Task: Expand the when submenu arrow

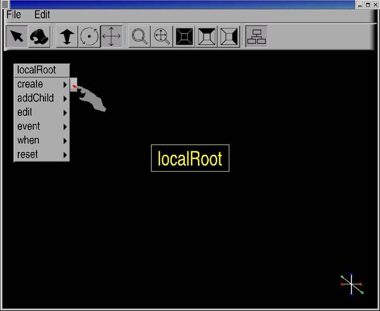Action: tap(65, 141)
